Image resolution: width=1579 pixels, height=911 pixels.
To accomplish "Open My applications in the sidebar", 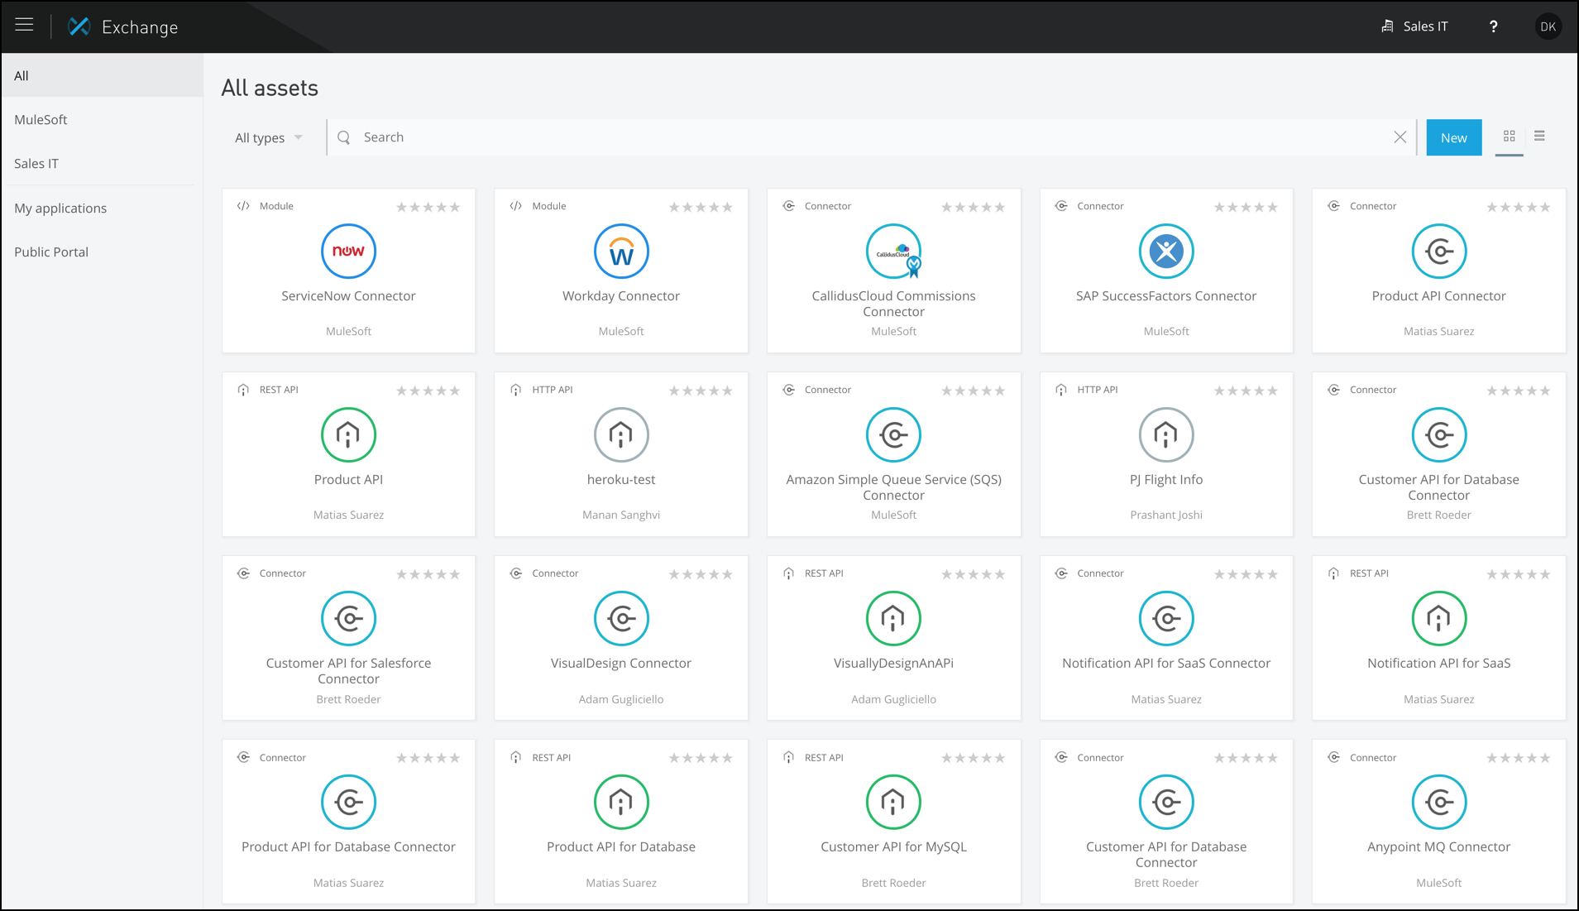I will pos(102,208).
